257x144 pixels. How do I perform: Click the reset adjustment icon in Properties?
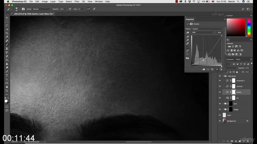tap(212, 69)
